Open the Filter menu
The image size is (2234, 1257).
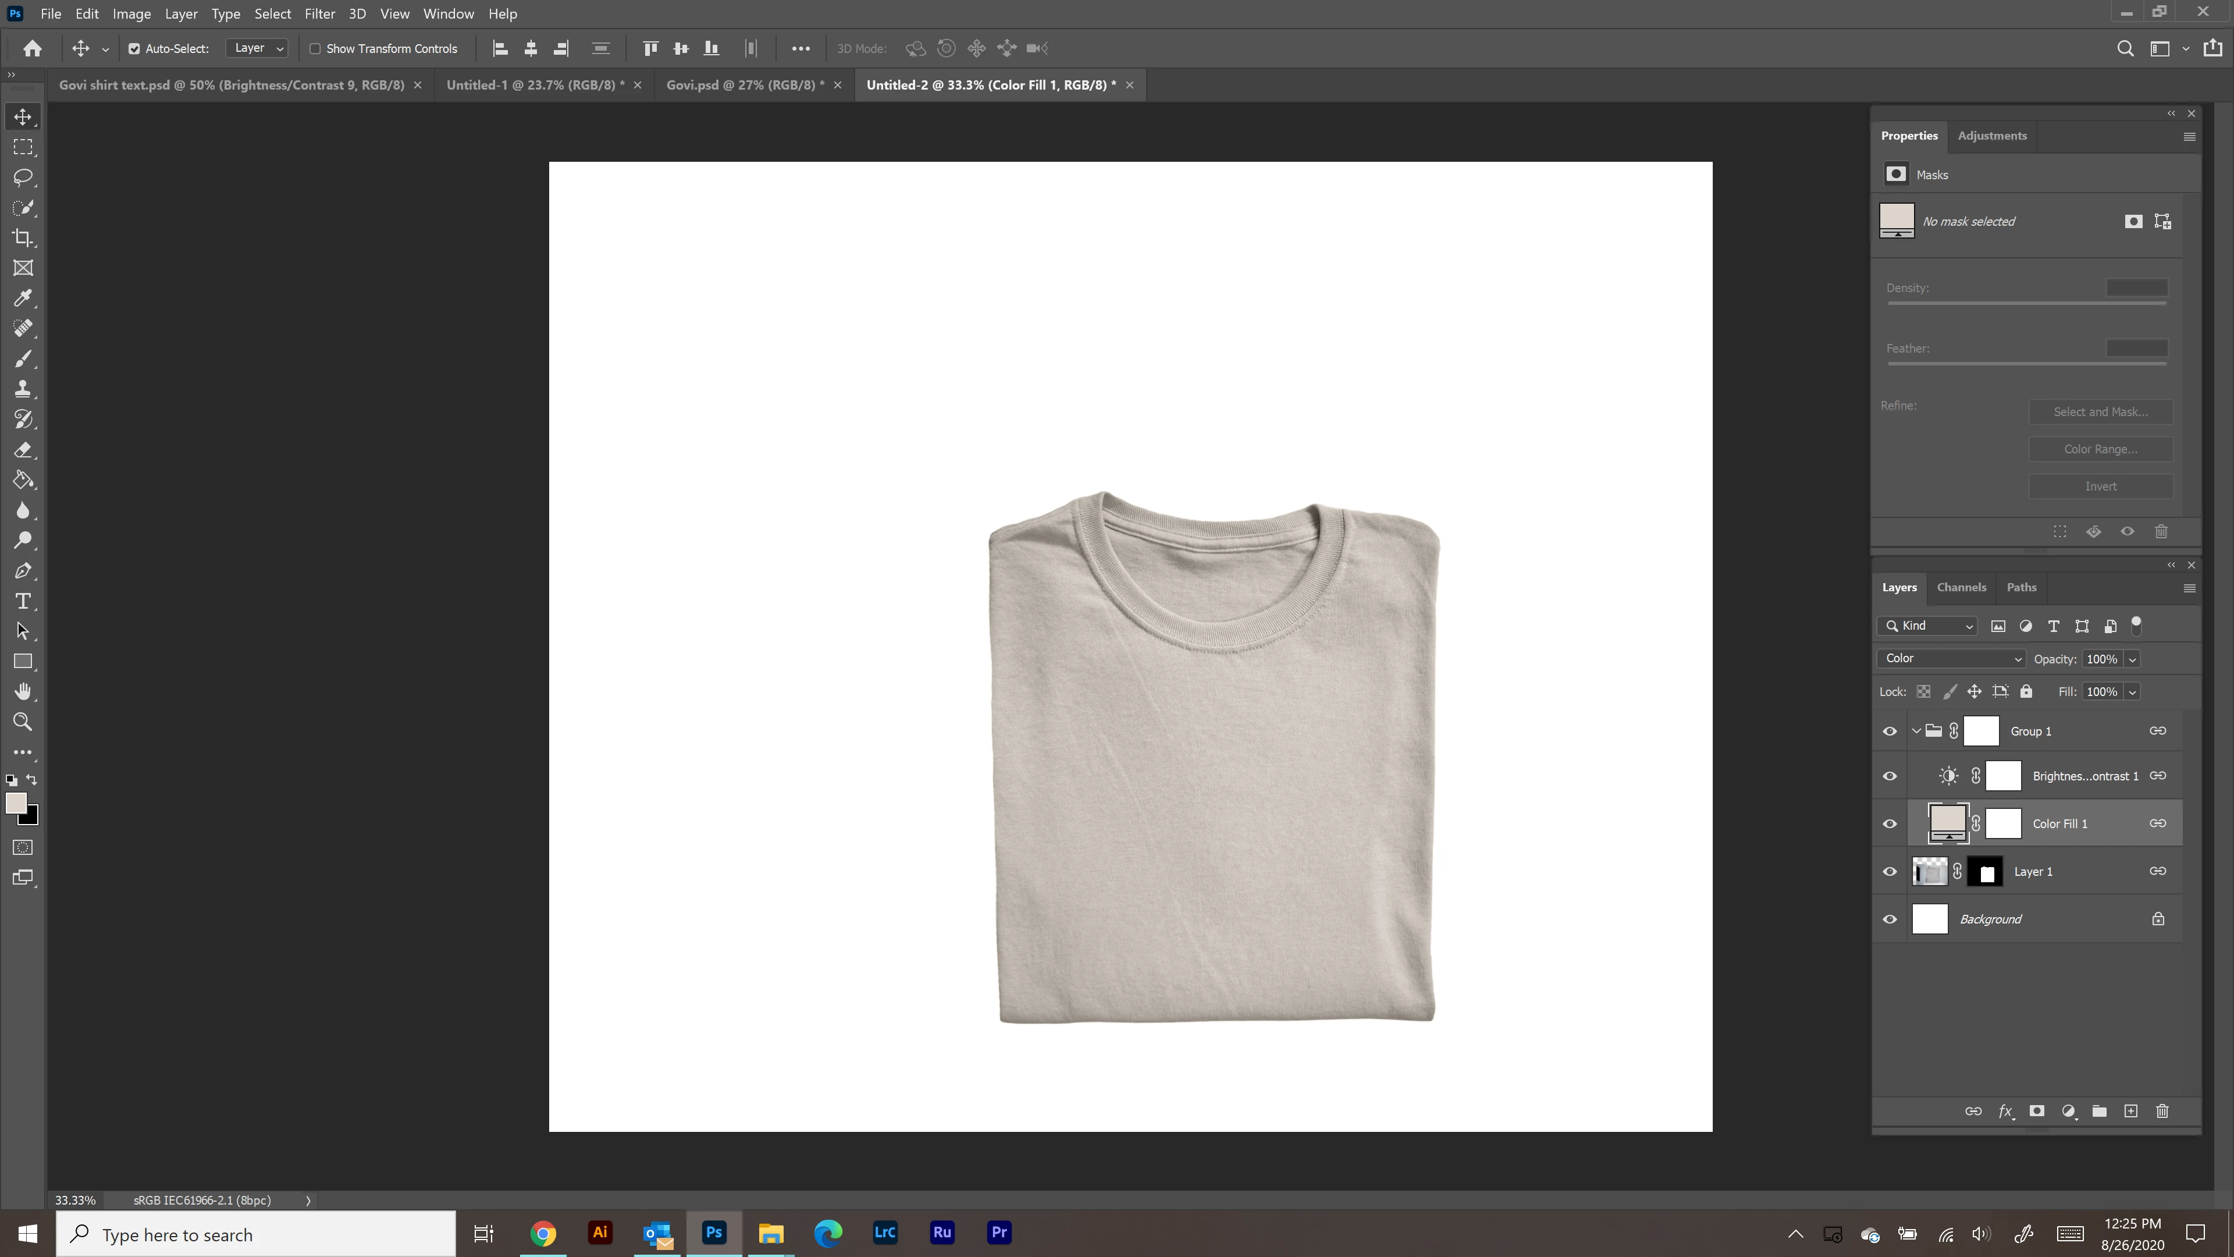pos(319,14)
